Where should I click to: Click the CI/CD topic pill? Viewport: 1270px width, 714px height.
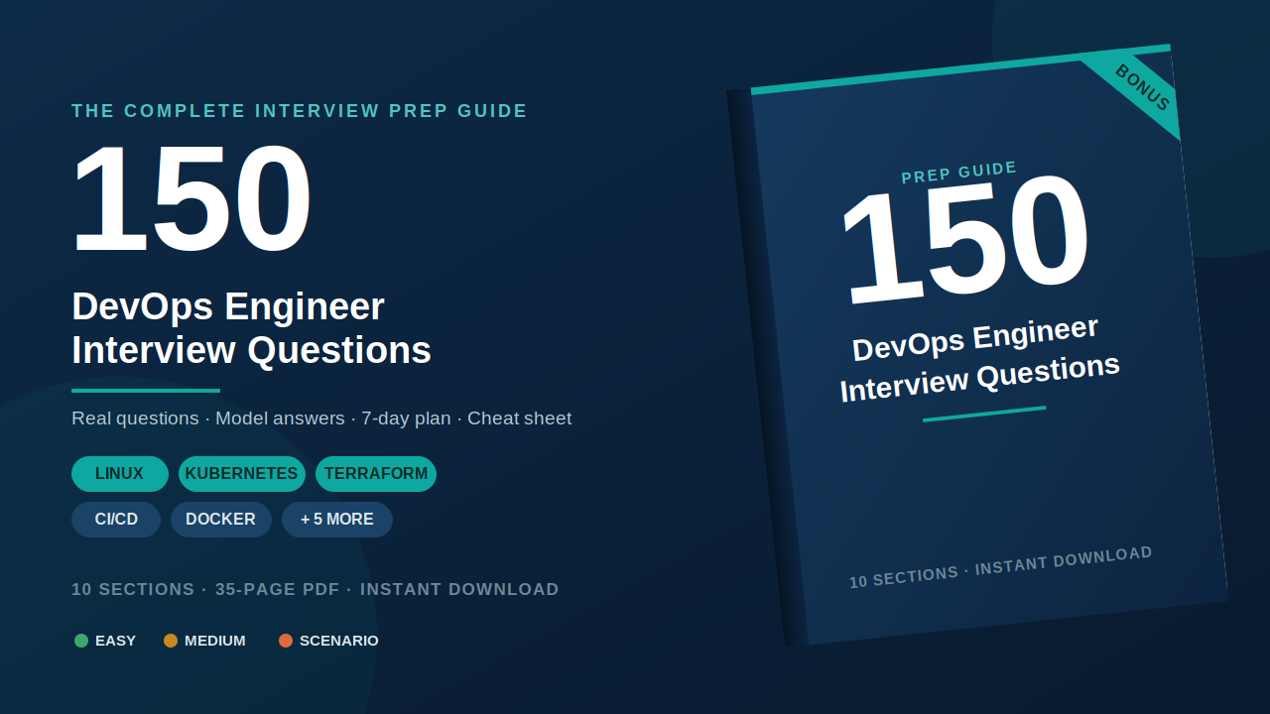116,520
